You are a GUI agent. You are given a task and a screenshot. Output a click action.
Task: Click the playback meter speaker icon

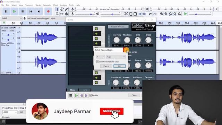tap(147, 9)
